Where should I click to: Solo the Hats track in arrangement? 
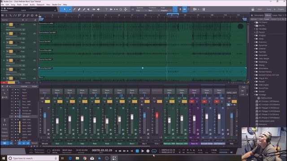coord(11,42)
